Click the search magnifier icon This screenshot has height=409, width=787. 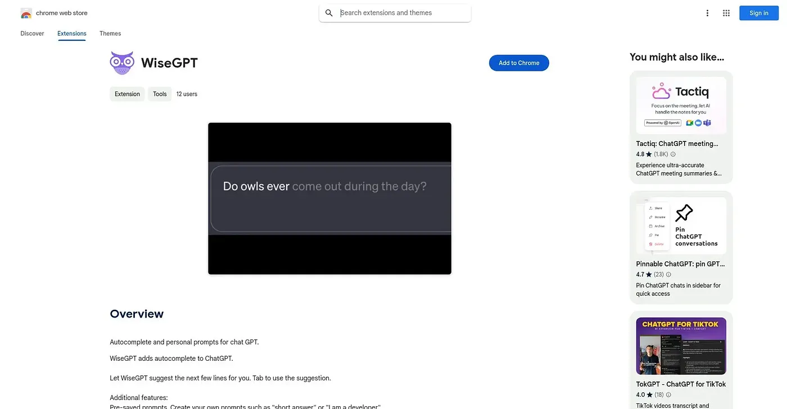point(329,13)
